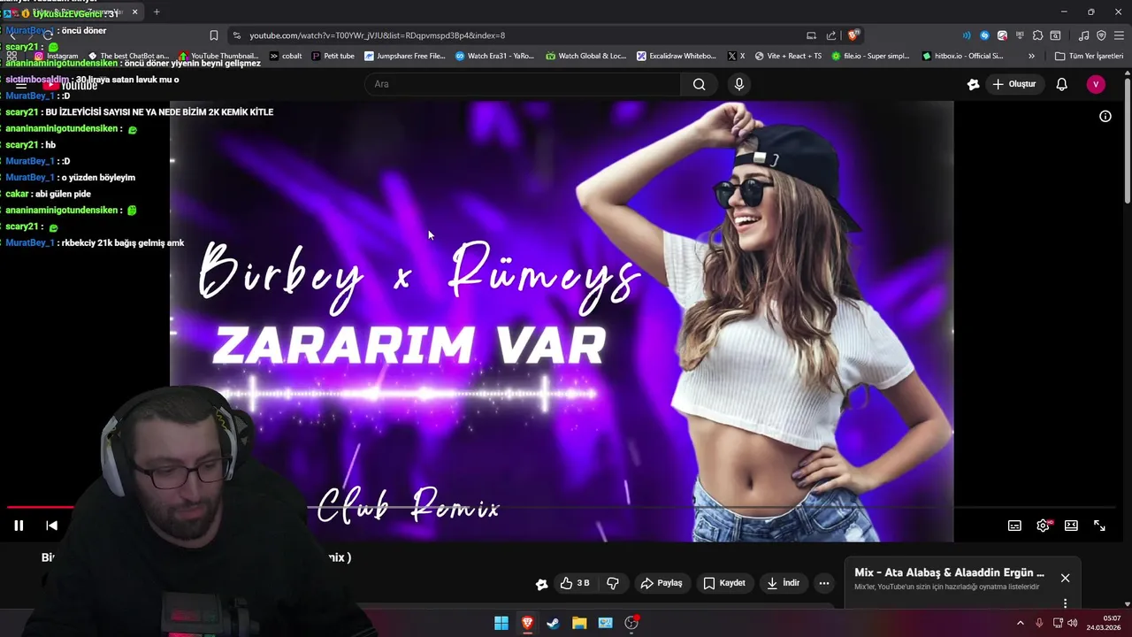Open the taskbar volume control
1132x637 pixels.
pyautogui.click(x=1073, y=623)
